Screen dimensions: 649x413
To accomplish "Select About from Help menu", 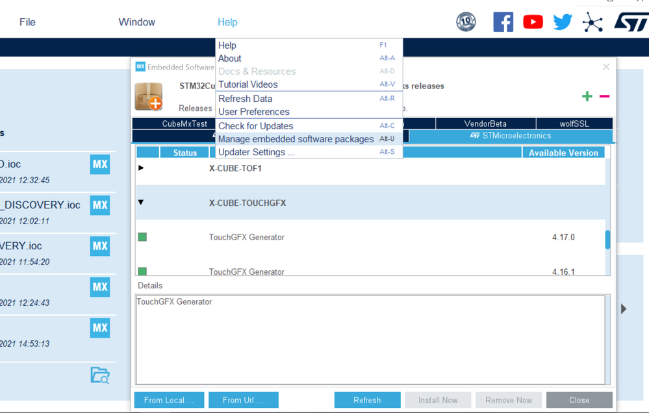I will (x=309, y=58).
